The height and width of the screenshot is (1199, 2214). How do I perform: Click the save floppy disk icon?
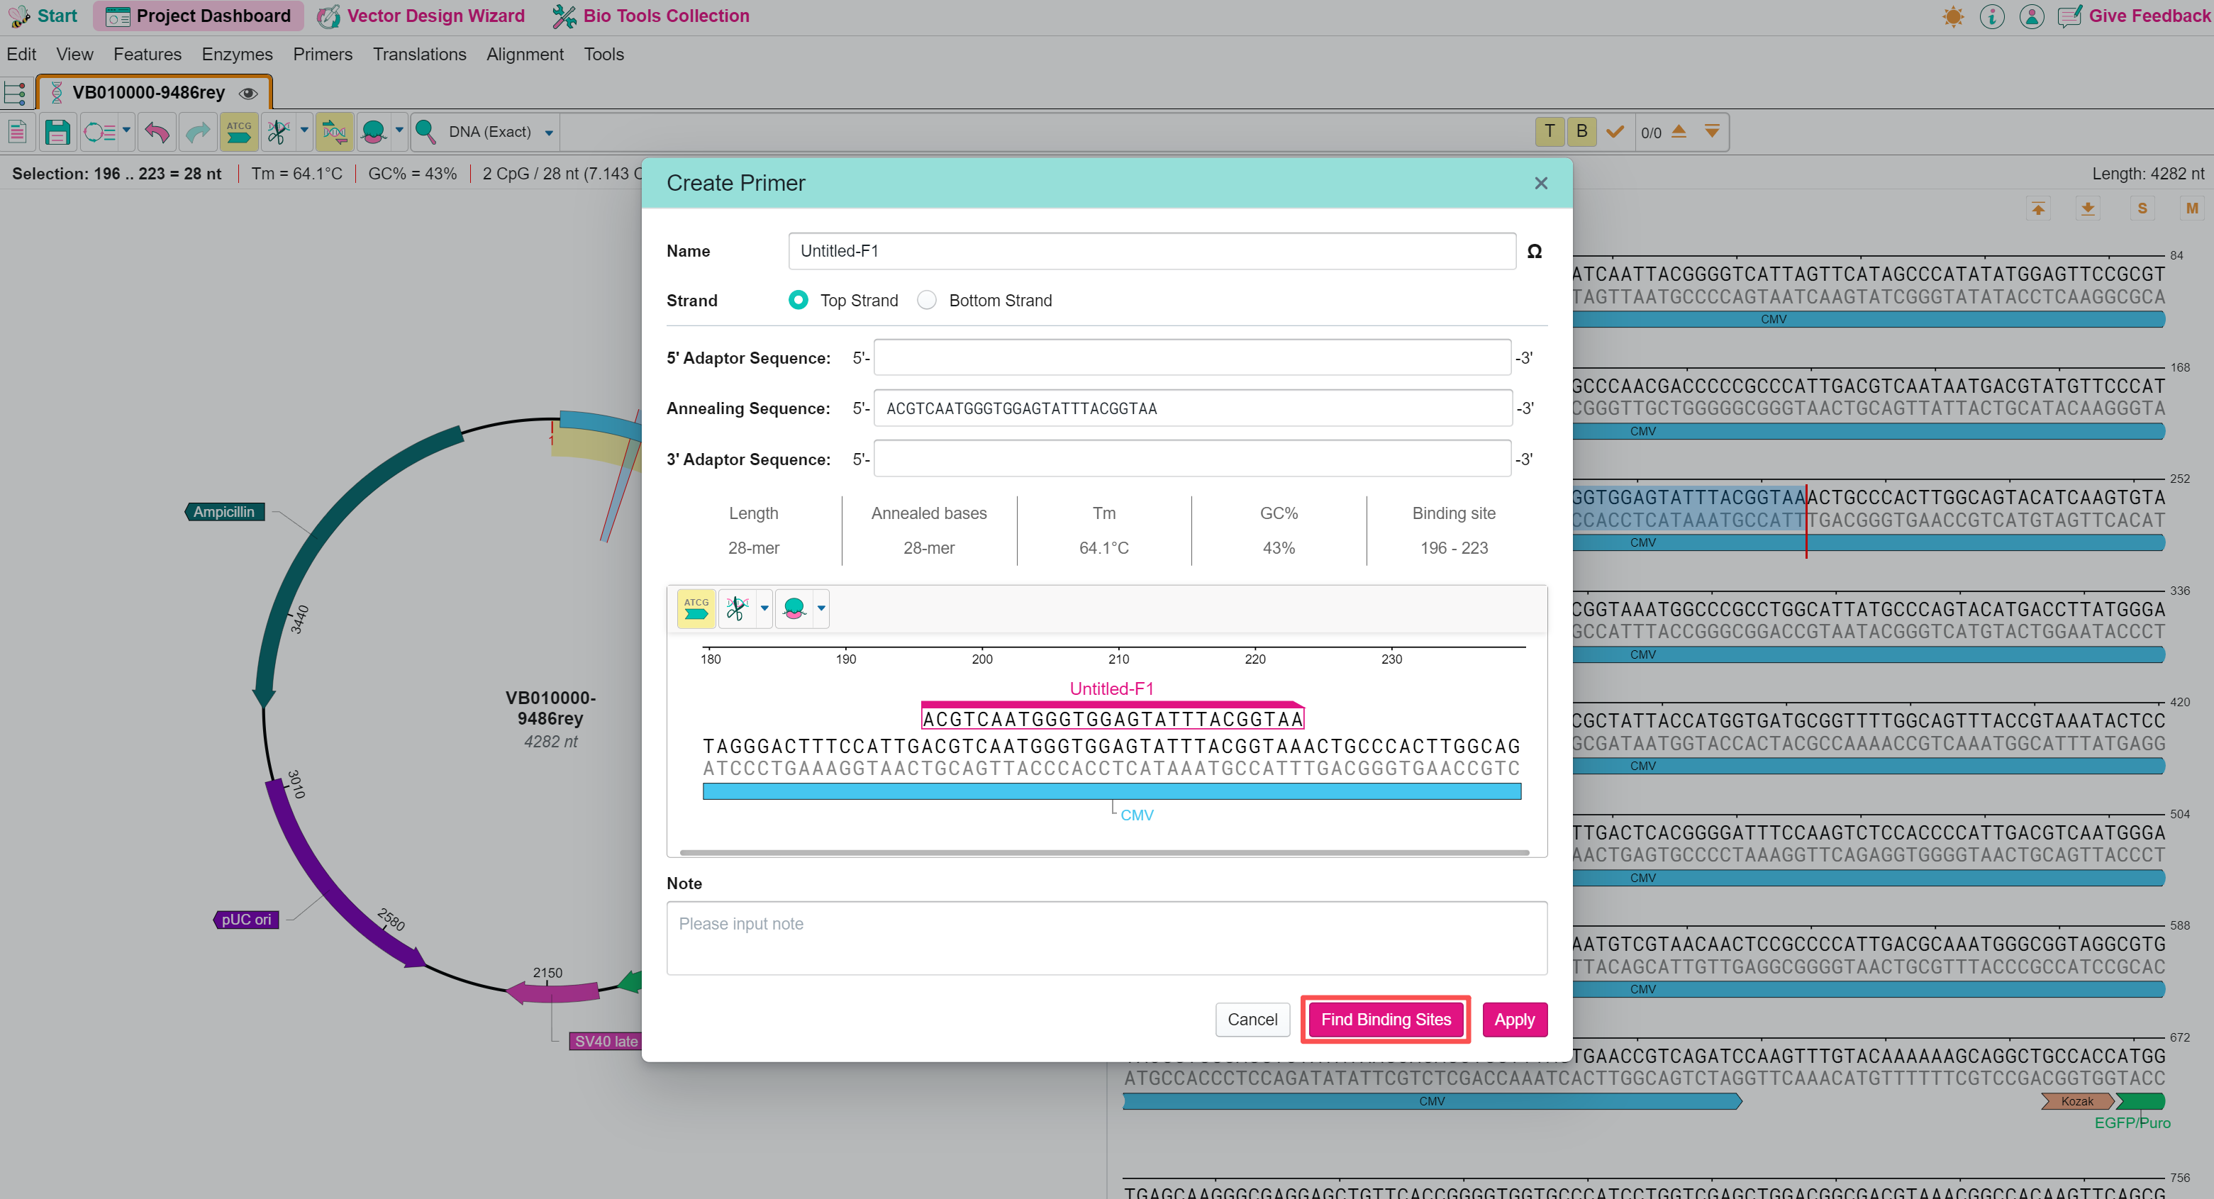57,133
